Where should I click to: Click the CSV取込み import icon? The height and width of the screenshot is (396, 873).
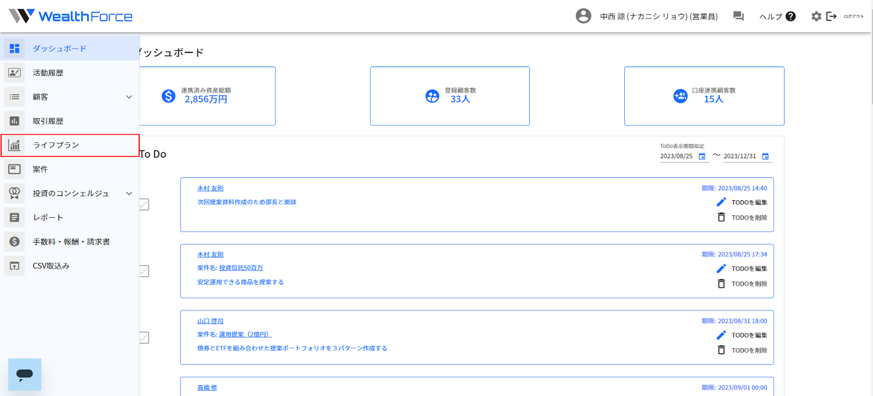15,266
